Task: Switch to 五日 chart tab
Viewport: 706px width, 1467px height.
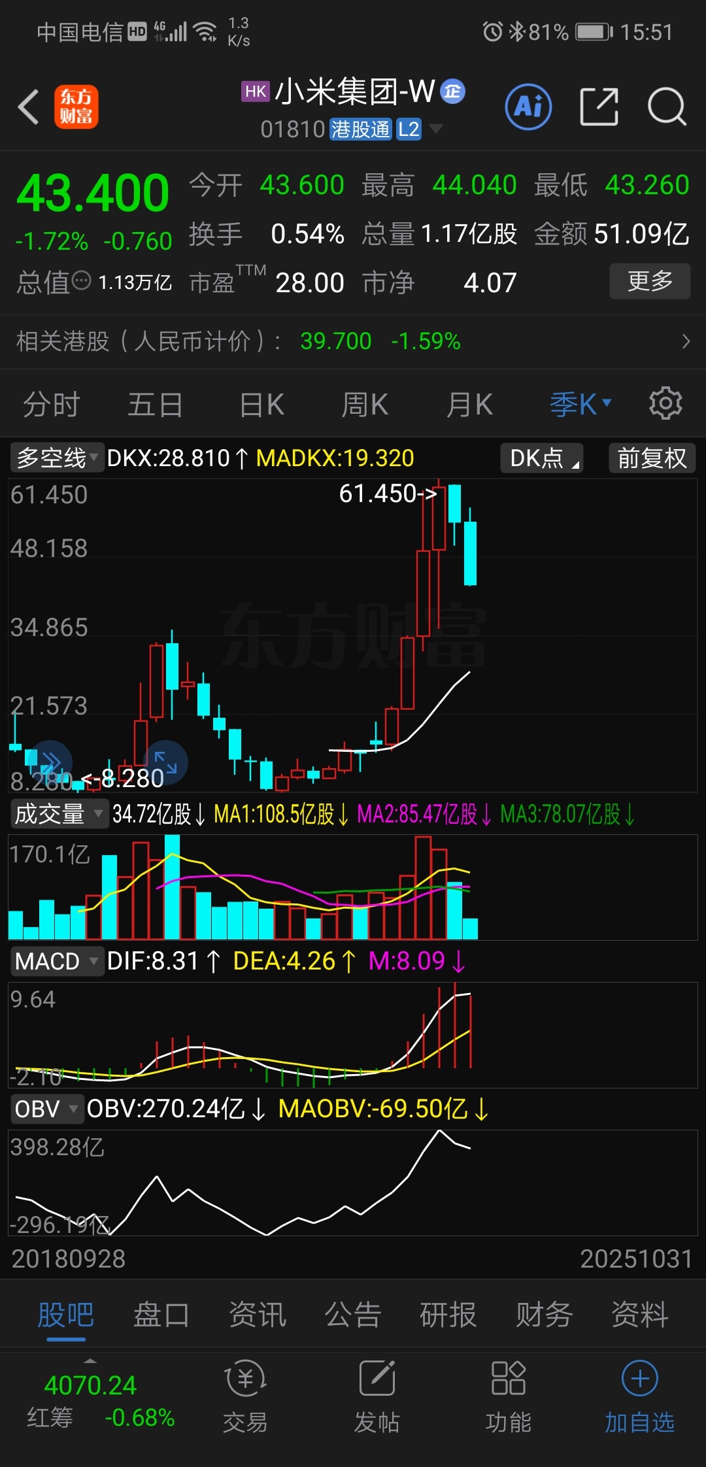Action: (155, 404)
